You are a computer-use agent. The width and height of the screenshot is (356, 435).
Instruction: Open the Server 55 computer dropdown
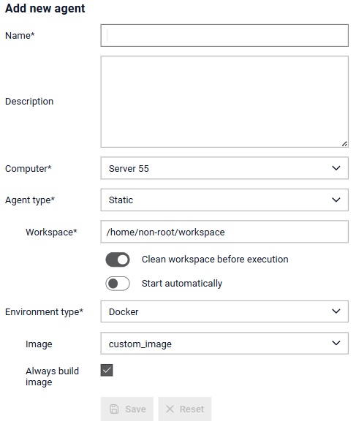click(224, 168)
